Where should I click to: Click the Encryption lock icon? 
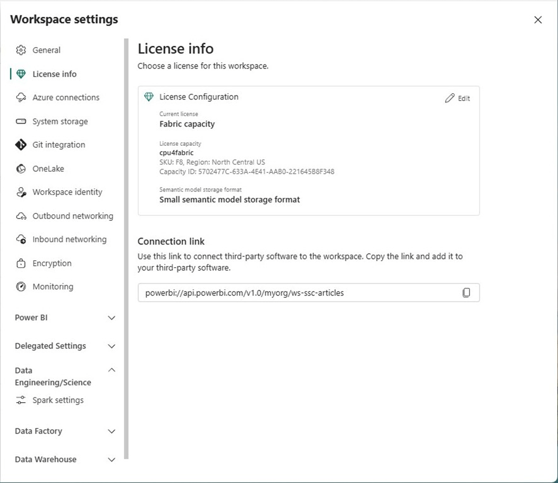coord(21,263)
